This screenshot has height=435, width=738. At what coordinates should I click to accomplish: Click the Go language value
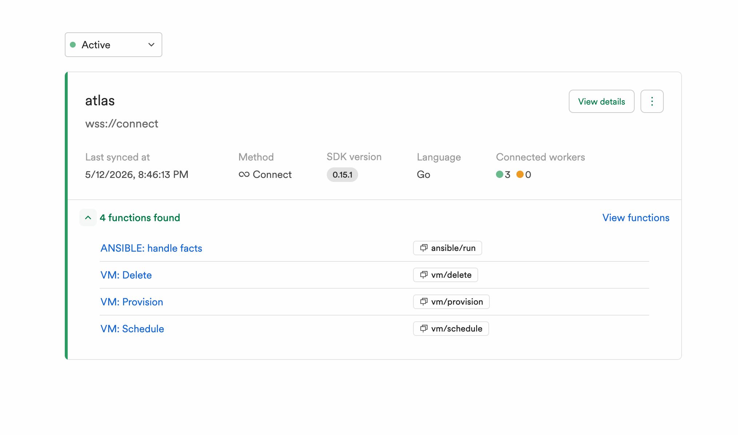pos(423,175)
